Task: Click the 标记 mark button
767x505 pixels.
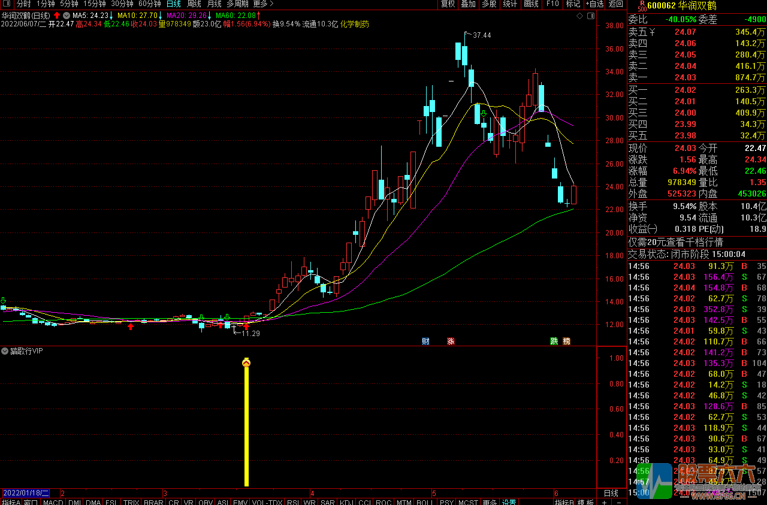Action: pyautogui.click(x=573, y=4)
